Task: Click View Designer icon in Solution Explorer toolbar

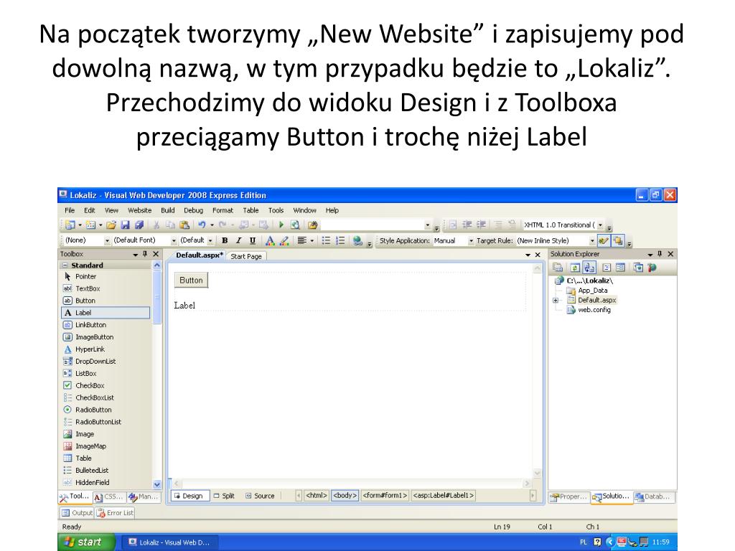Action: click(x=621, y=268)
